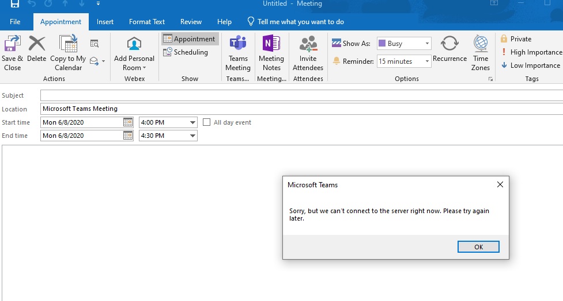
Task: Click the Location field with Microsoft Teams Meeting
Action: 301,109
